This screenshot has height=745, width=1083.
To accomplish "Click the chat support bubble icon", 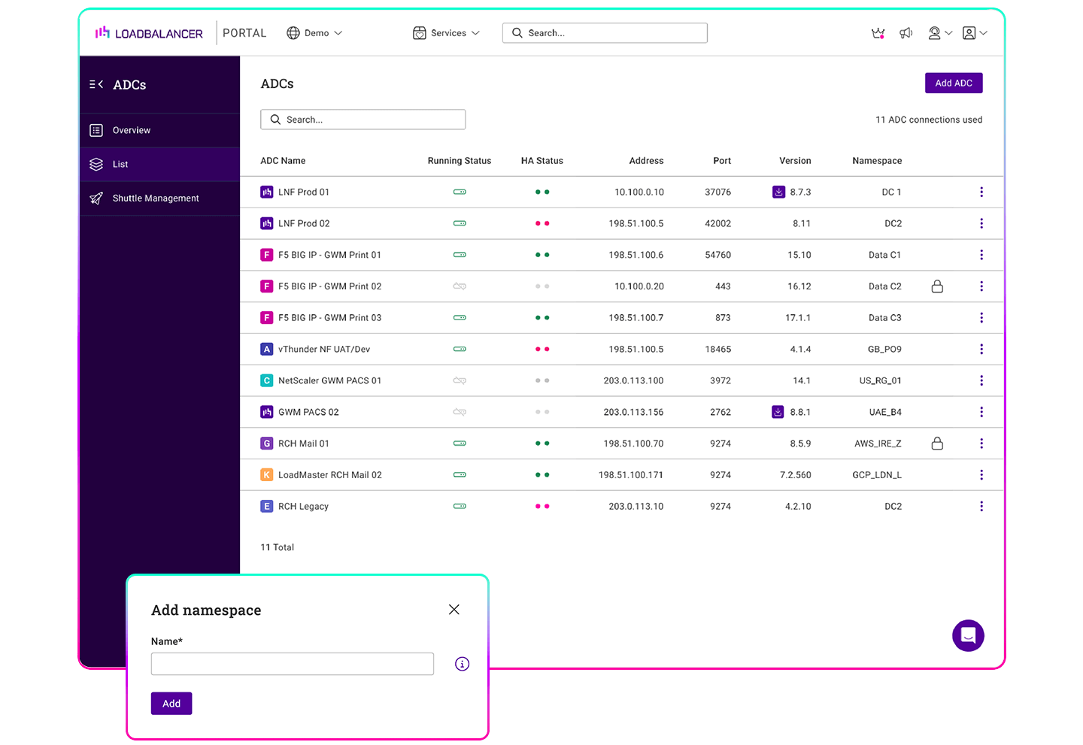I will point(968,635).
